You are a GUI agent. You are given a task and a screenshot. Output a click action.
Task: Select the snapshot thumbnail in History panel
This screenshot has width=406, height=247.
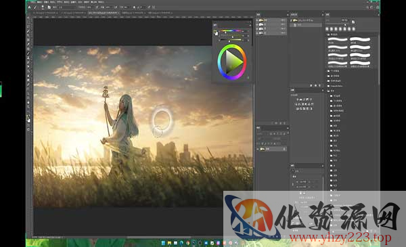click(294, 20)
